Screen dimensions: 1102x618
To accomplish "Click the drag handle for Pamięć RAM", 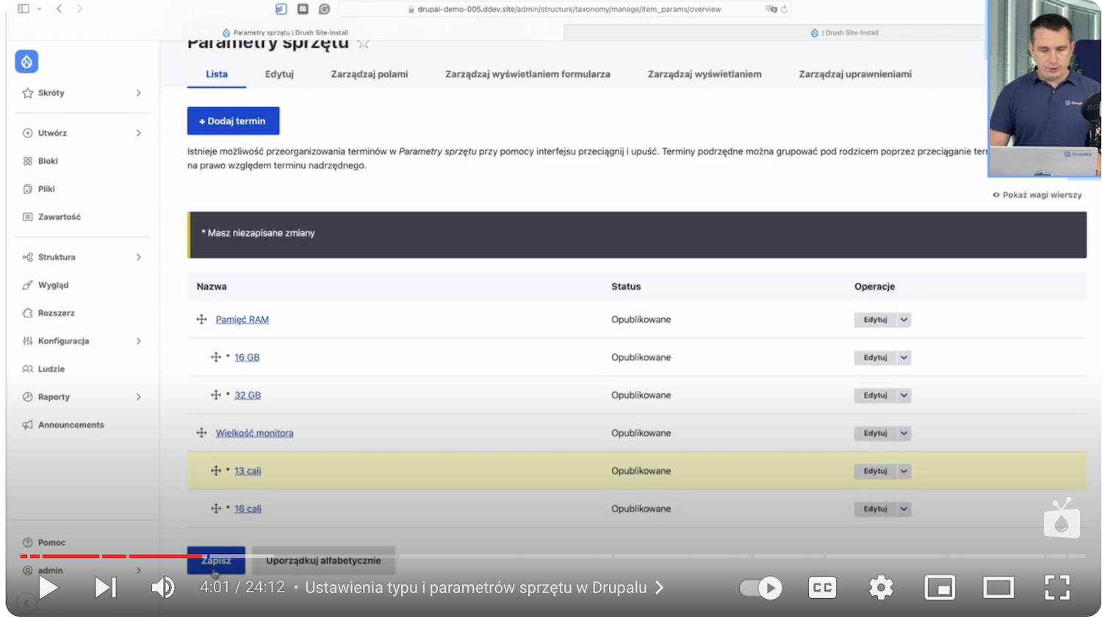I will [x=201, y=320].
